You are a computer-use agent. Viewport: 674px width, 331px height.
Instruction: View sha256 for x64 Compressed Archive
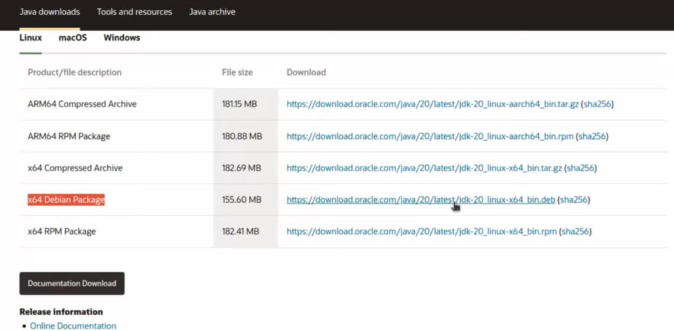click(581, 168)
